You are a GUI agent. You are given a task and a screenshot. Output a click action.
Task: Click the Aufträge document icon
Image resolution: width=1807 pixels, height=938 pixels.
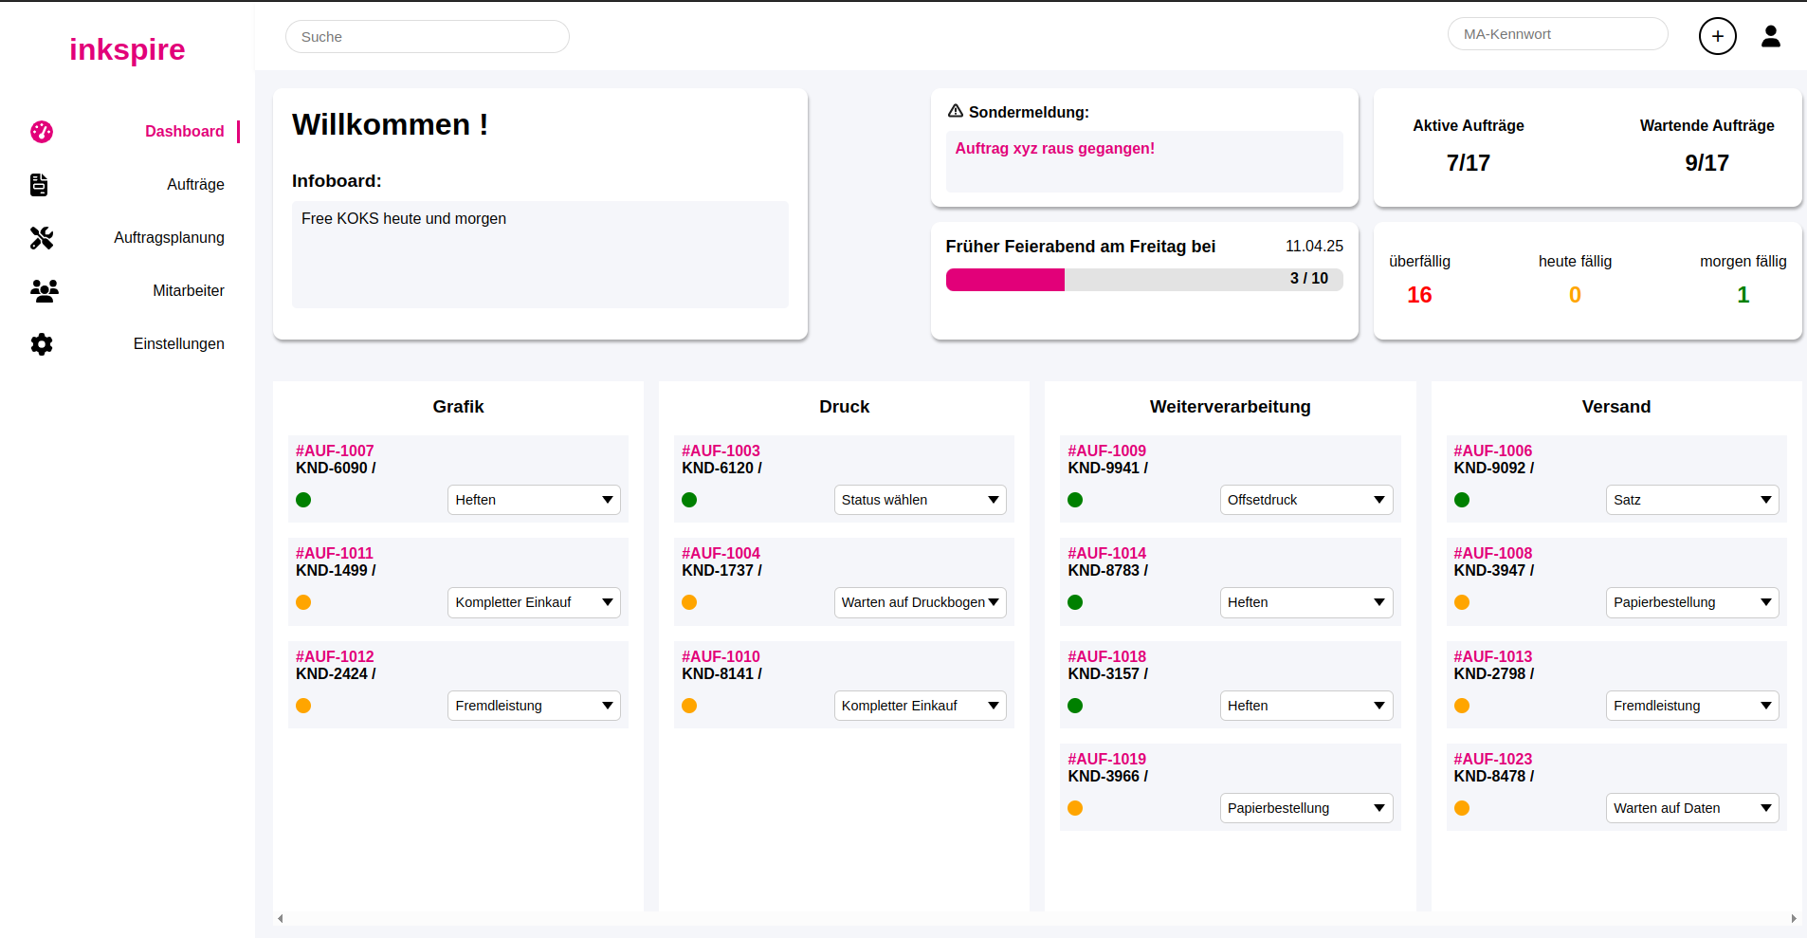39,185
